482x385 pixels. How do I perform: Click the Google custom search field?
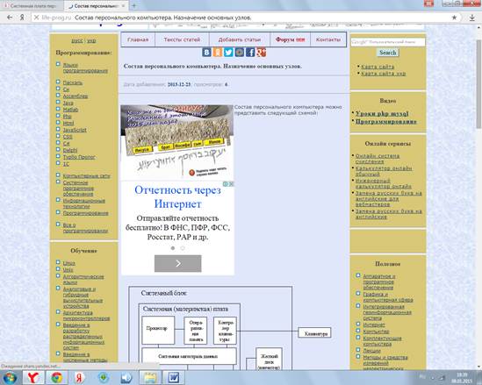(388, 42)
